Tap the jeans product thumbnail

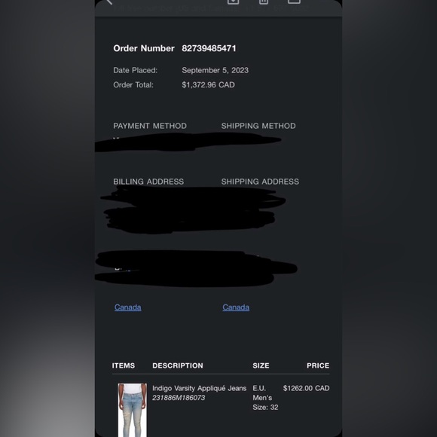(132, 410)
